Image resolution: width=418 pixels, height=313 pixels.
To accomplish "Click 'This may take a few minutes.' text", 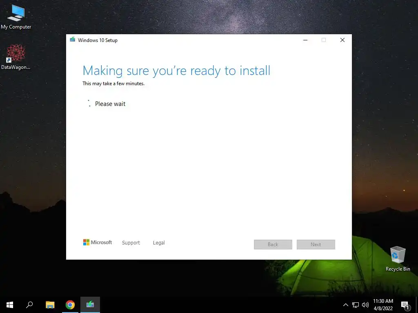I will pyautogui.click(x=113, y=84).
